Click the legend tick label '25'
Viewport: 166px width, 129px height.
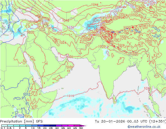[x=51, y=128]
